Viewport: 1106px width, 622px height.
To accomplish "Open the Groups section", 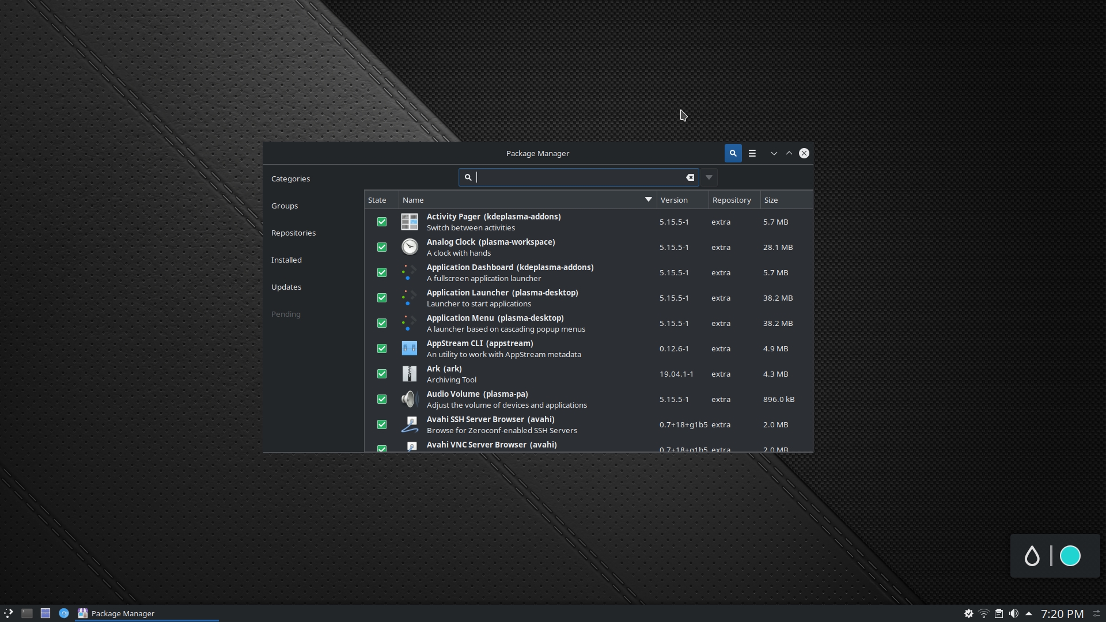I will pyautogui.click(x=285, y=206).
